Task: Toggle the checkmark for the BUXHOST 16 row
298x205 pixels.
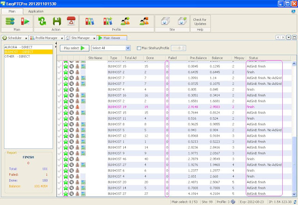Action: tap(60, 95)
